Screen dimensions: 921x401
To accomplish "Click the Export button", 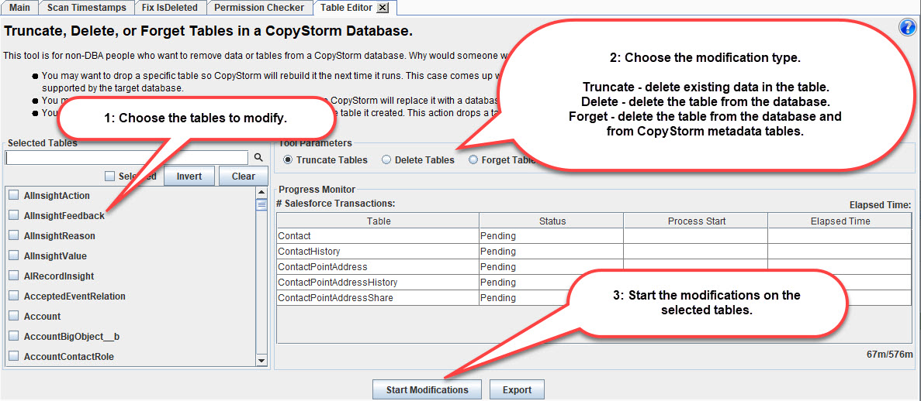I will tap(517, 390).
